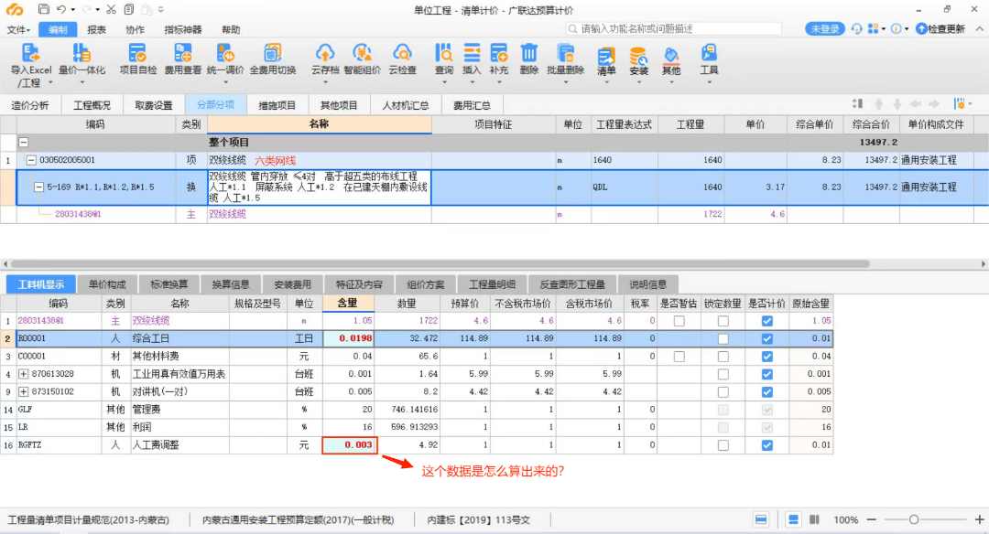Viewport: 989px width, 534px height.
Task: Expand the 870613028 machine row
Action: tap(23, 374)
